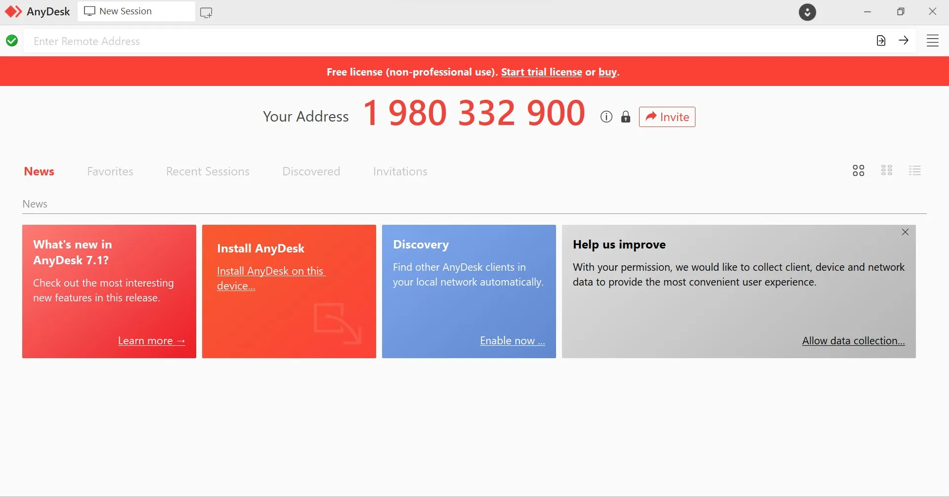
Task: Switch to list view
Action: click(915, 170)
